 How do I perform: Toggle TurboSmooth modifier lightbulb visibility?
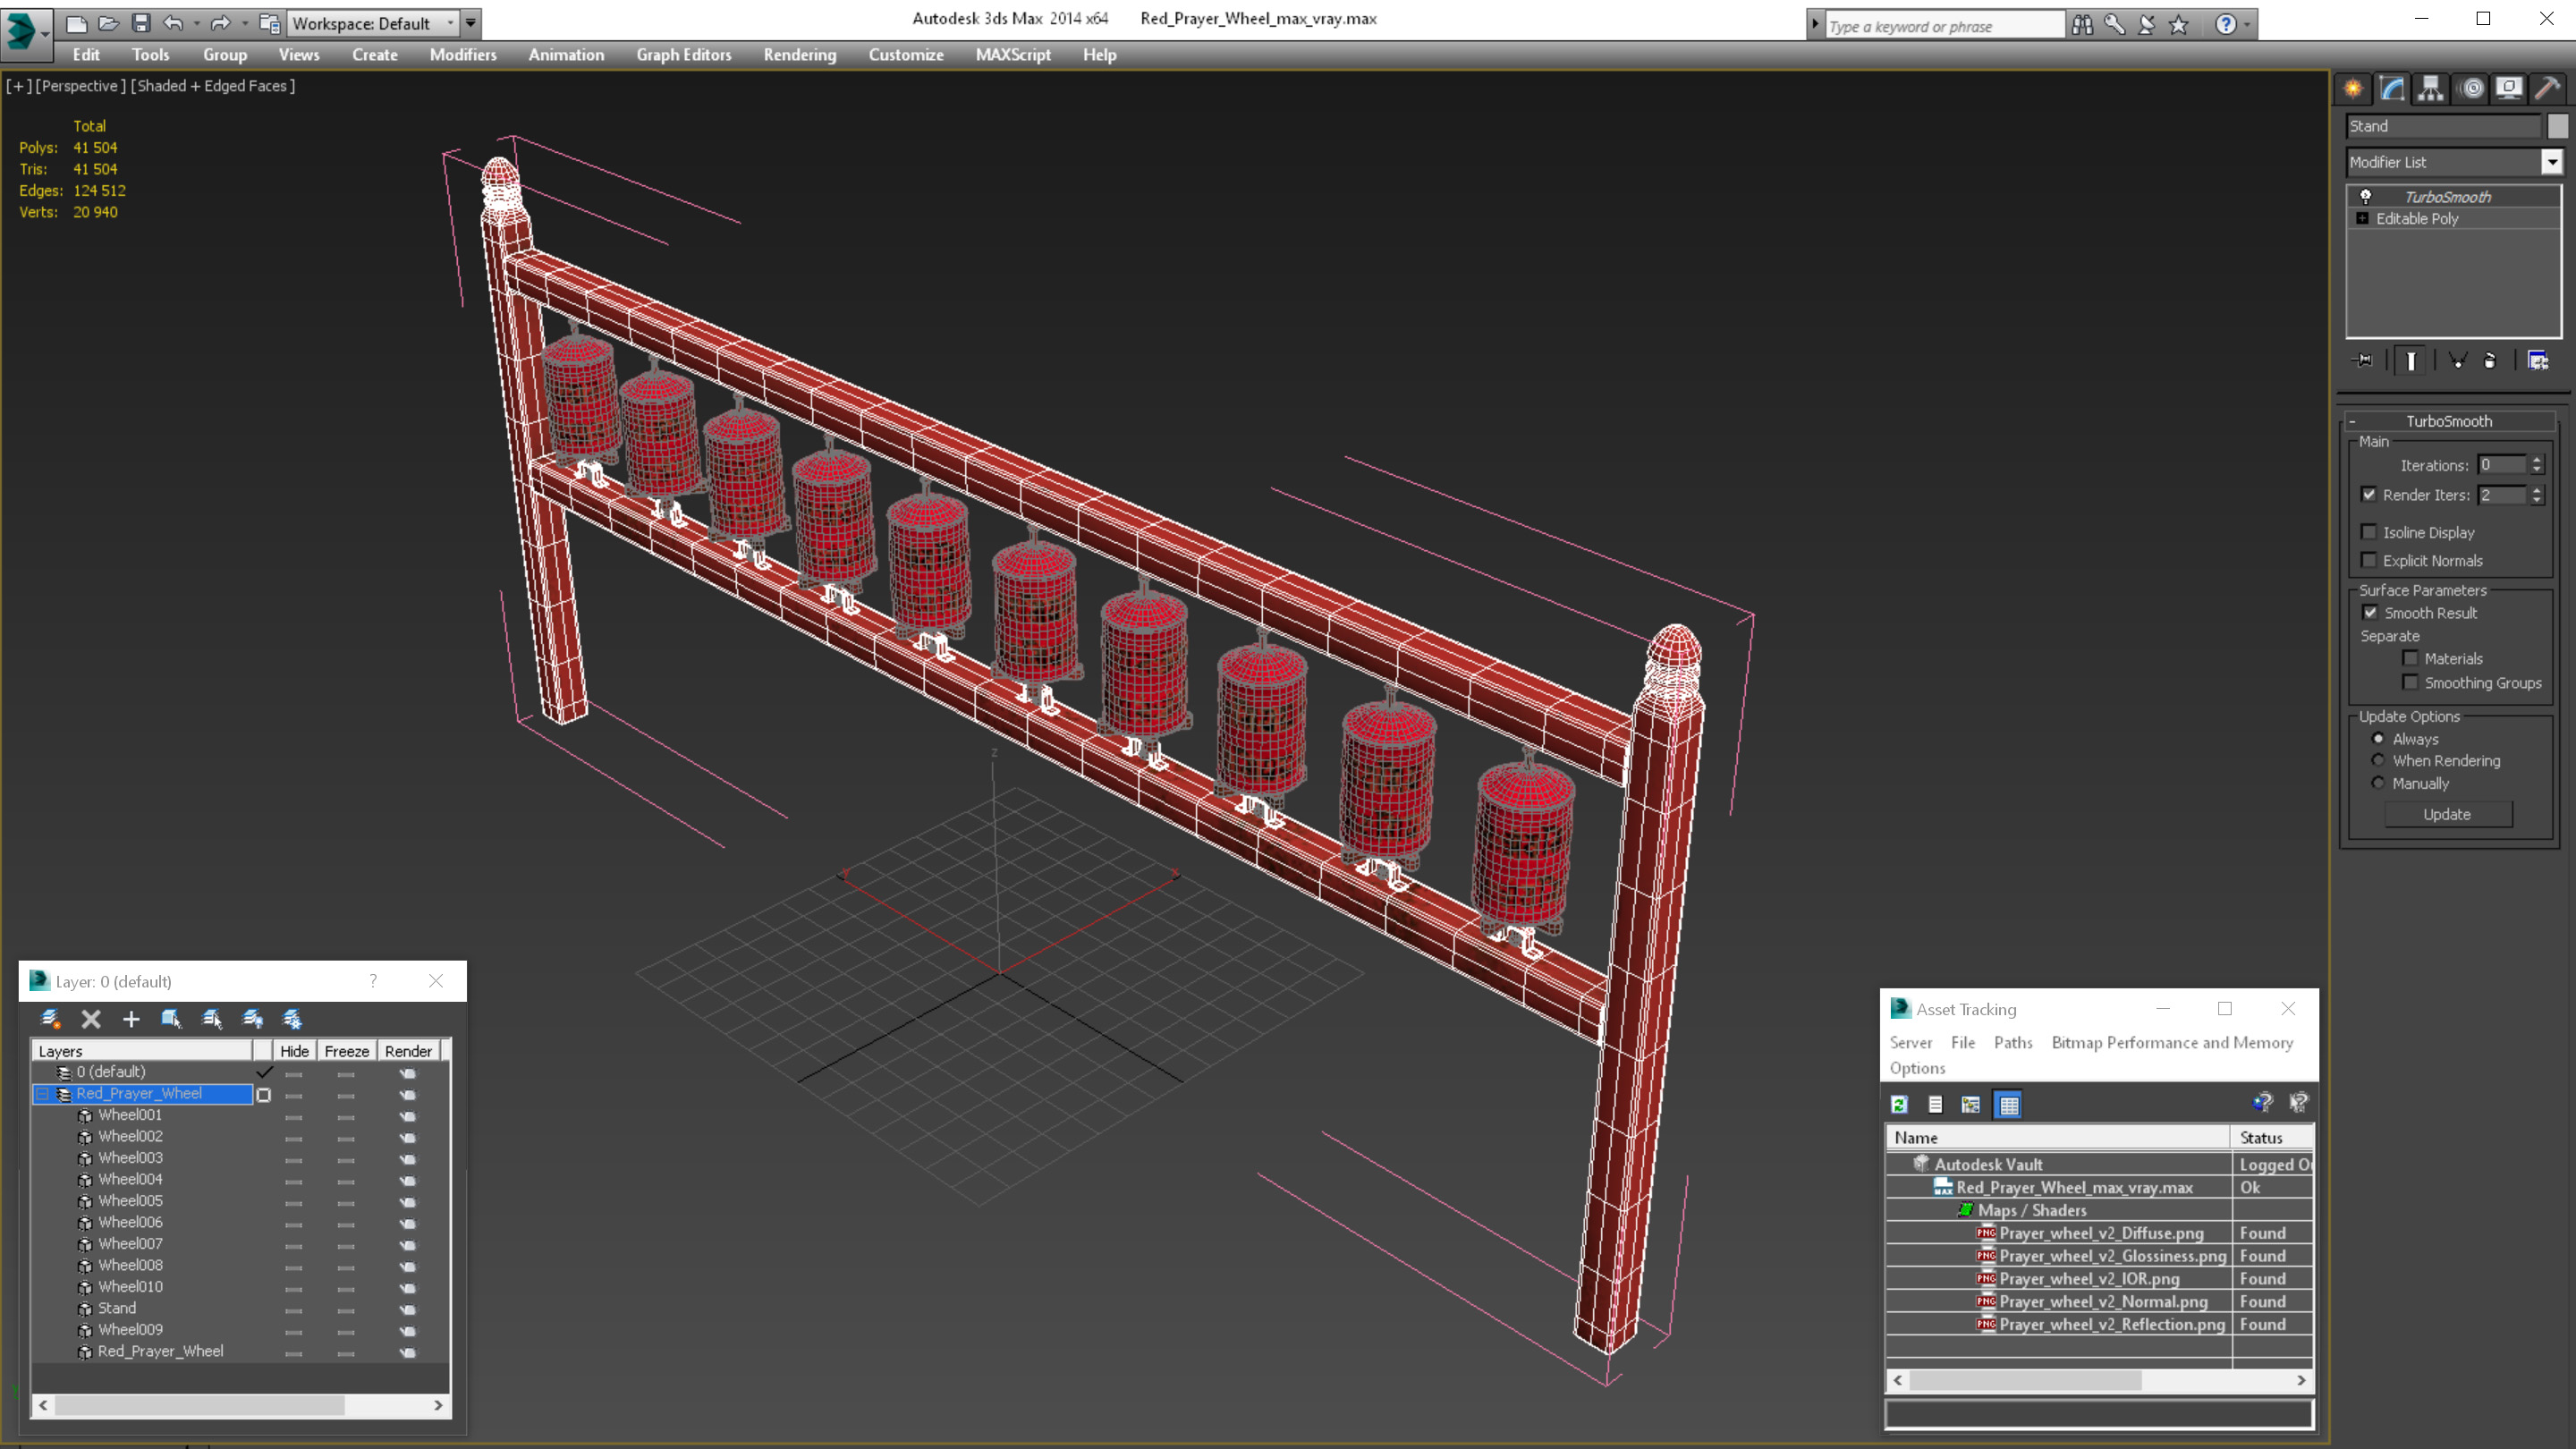[2365, 196]
